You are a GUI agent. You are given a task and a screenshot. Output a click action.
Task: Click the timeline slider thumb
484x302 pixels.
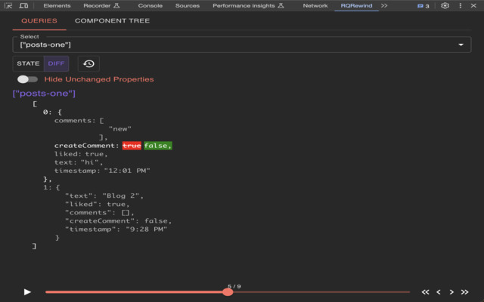pos(228,292)
